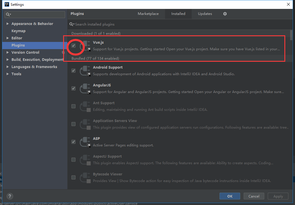Expand the Version Control node
Image resolution: width=295 pixels, height=205 pixels.
(x=7, y=52)
